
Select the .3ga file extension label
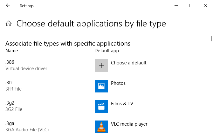10,124
